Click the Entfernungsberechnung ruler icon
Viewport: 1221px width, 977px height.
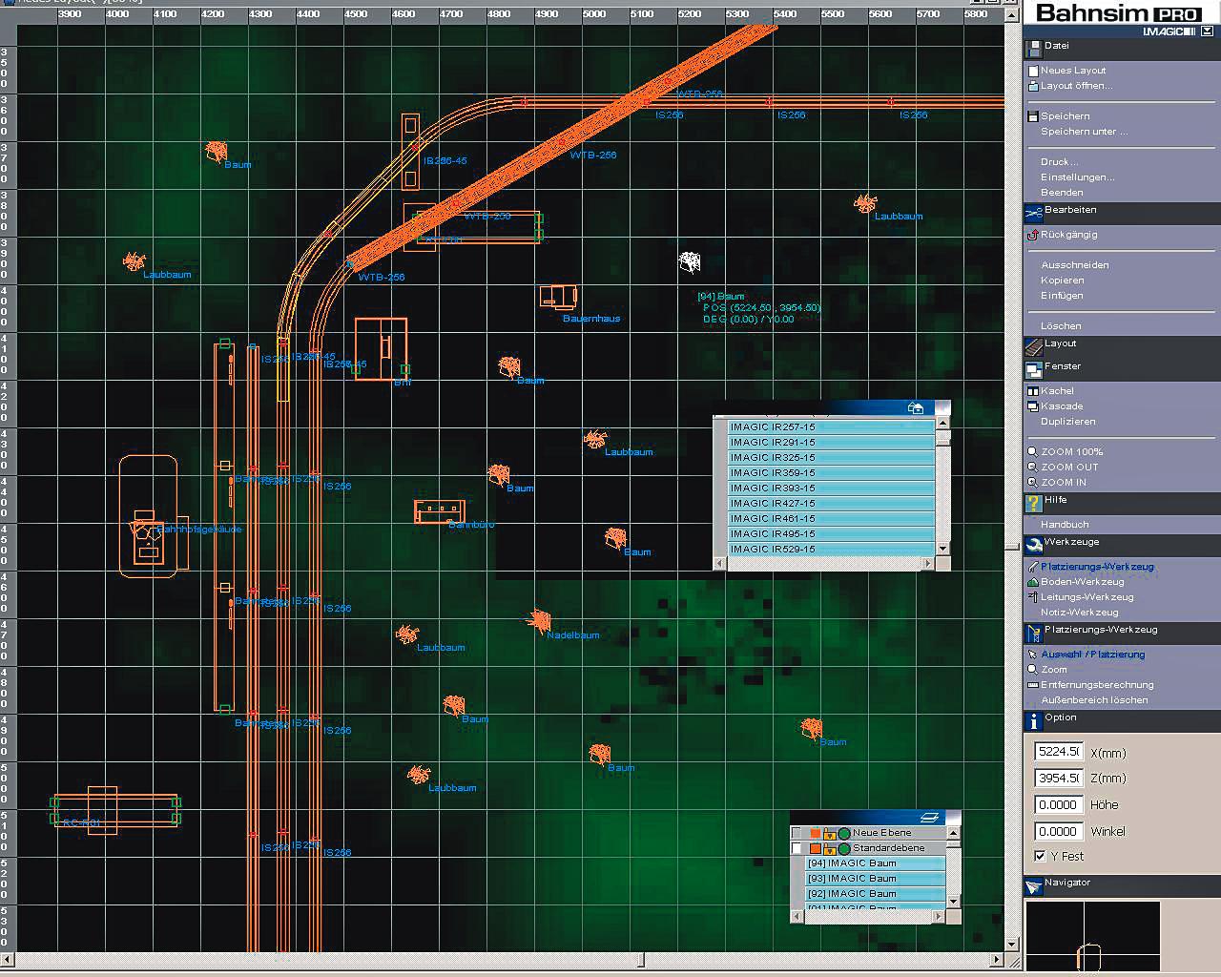[1033, 685]
